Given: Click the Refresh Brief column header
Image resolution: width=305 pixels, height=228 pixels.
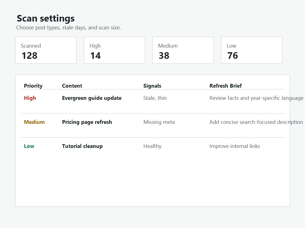Looking at the screenshot, I should tap(226, 86).
